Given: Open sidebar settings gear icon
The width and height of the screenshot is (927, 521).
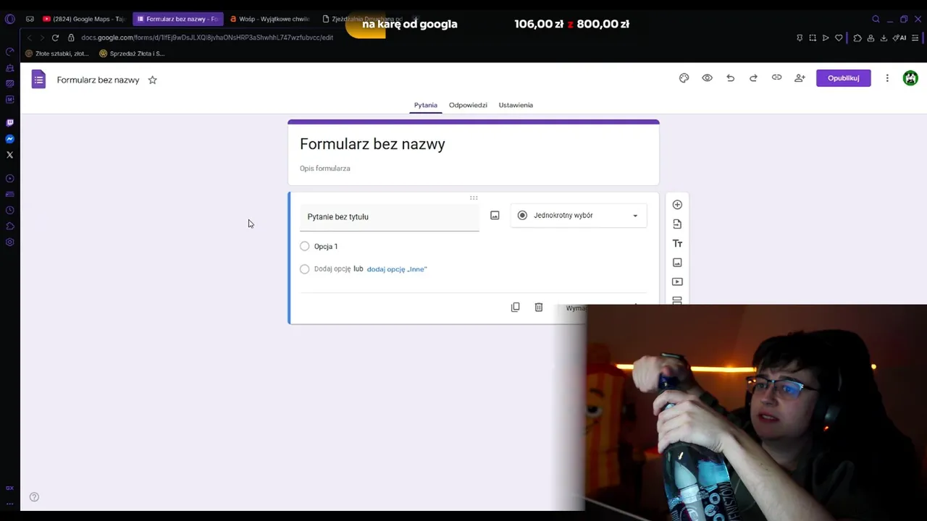Looking at the screenshot, I should pyautogui.click(x=9, y=242).
